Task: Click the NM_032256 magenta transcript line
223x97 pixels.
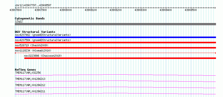Action: pyautogui.click(x=115, y=75)
